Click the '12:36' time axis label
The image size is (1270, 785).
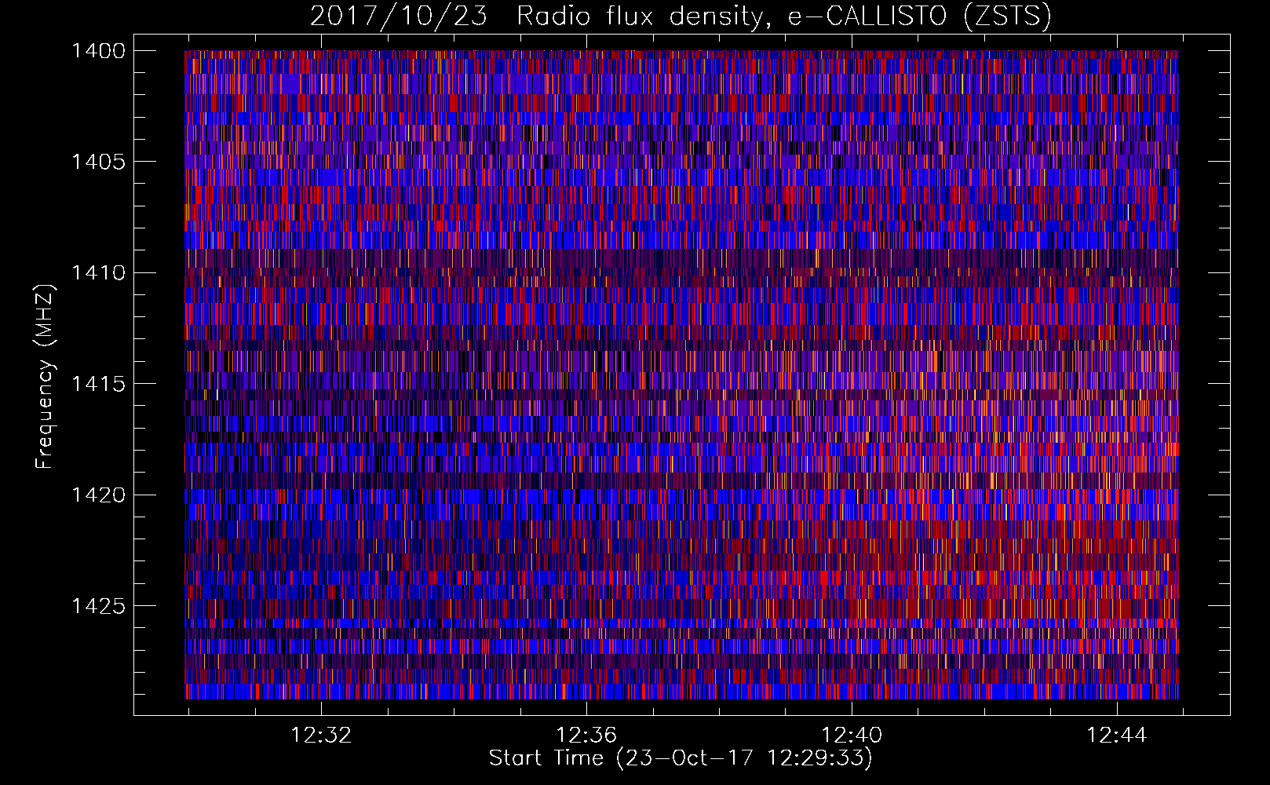(x=586, y=736)
